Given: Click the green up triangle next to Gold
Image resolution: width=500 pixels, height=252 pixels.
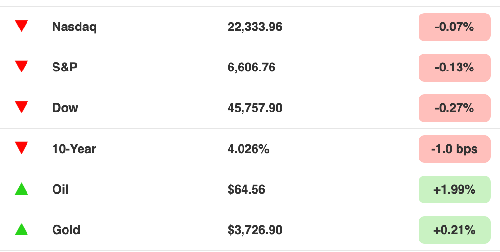Looking at the screenshot, I should [x=21, y=229].
